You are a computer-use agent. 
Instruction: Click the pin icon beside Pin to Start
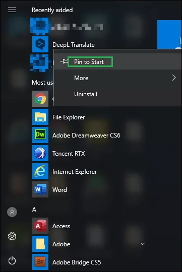click(x=64, y=61)
